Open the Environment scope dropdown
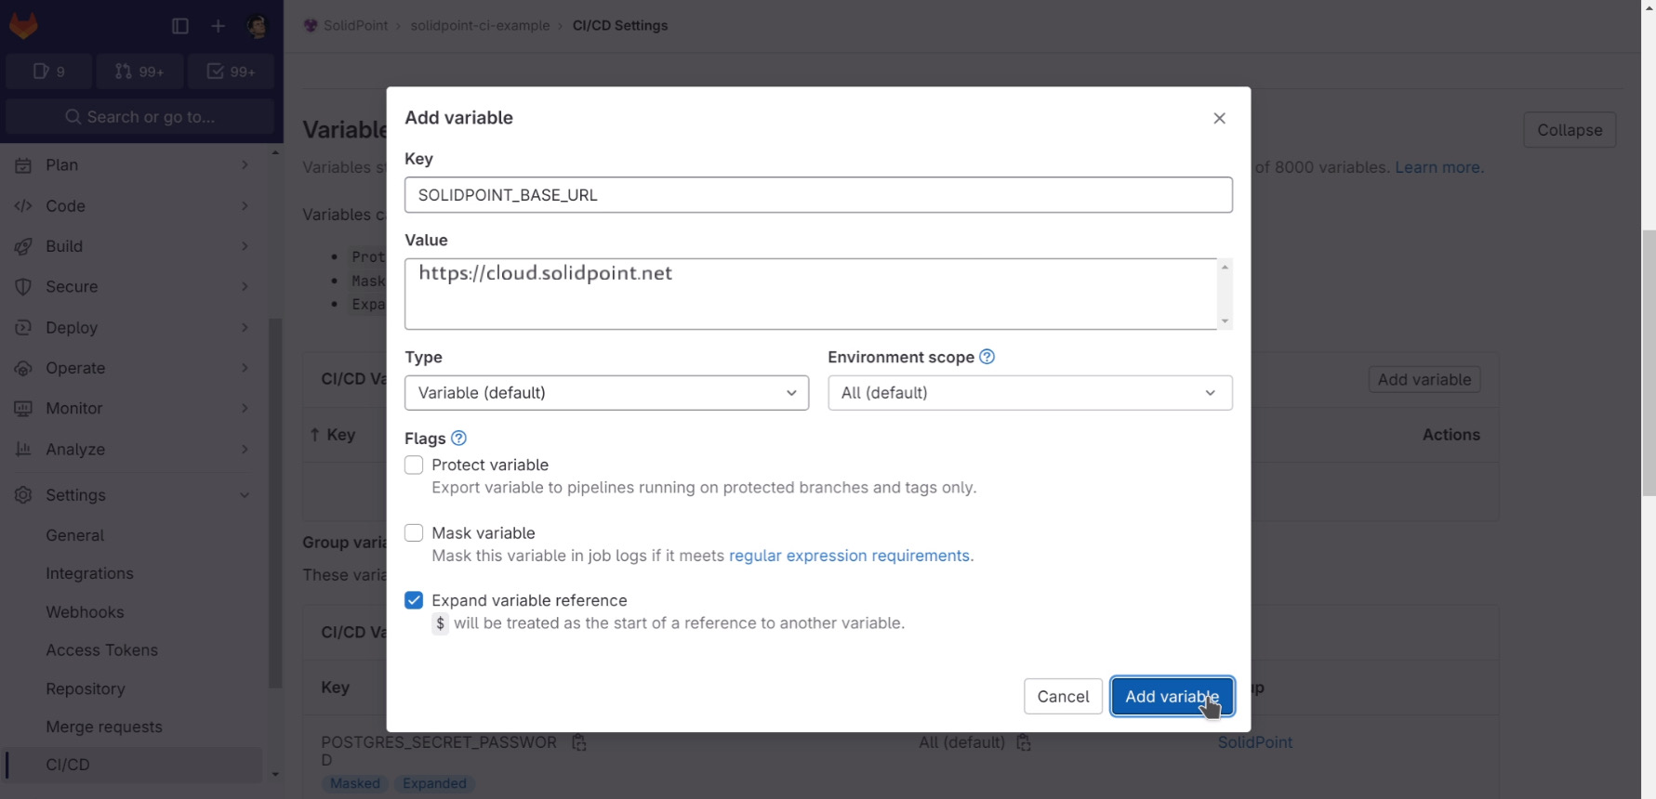Image resolution: width=1656 pixels, height=799 pixels. pyautogui.click(x=1029, y=393)
